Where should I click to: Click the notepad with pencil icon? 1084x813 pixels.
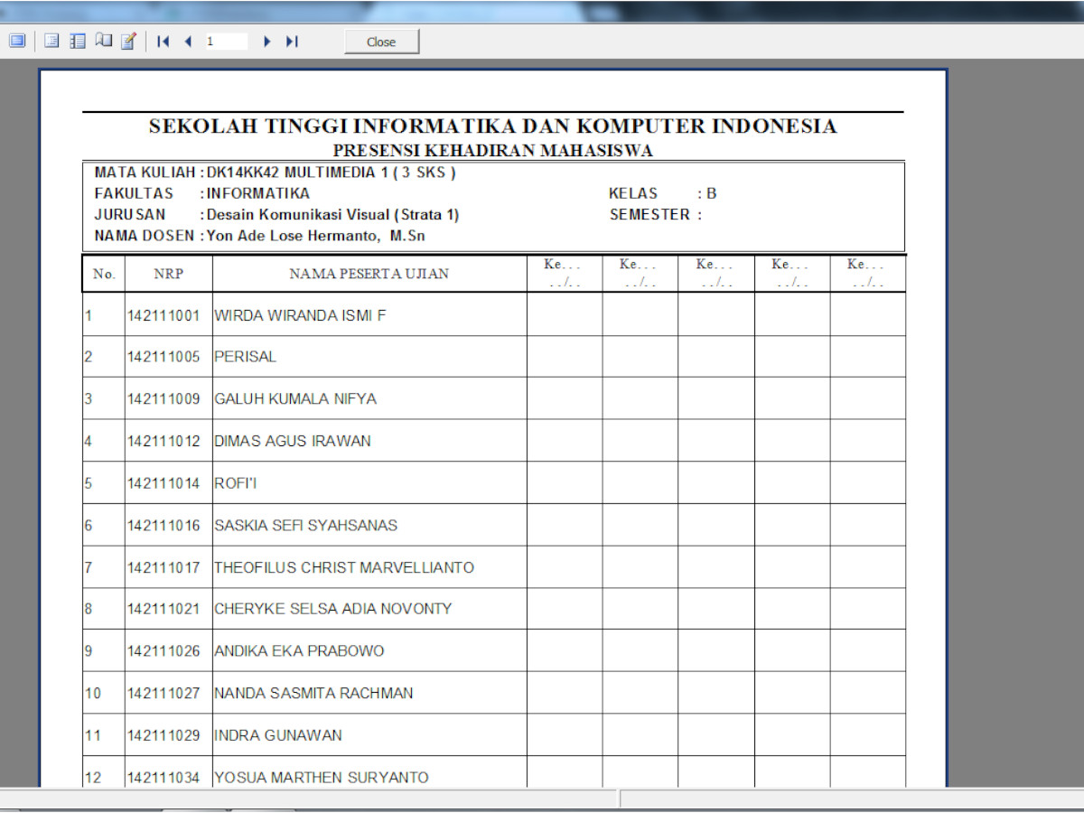(128, 41)
